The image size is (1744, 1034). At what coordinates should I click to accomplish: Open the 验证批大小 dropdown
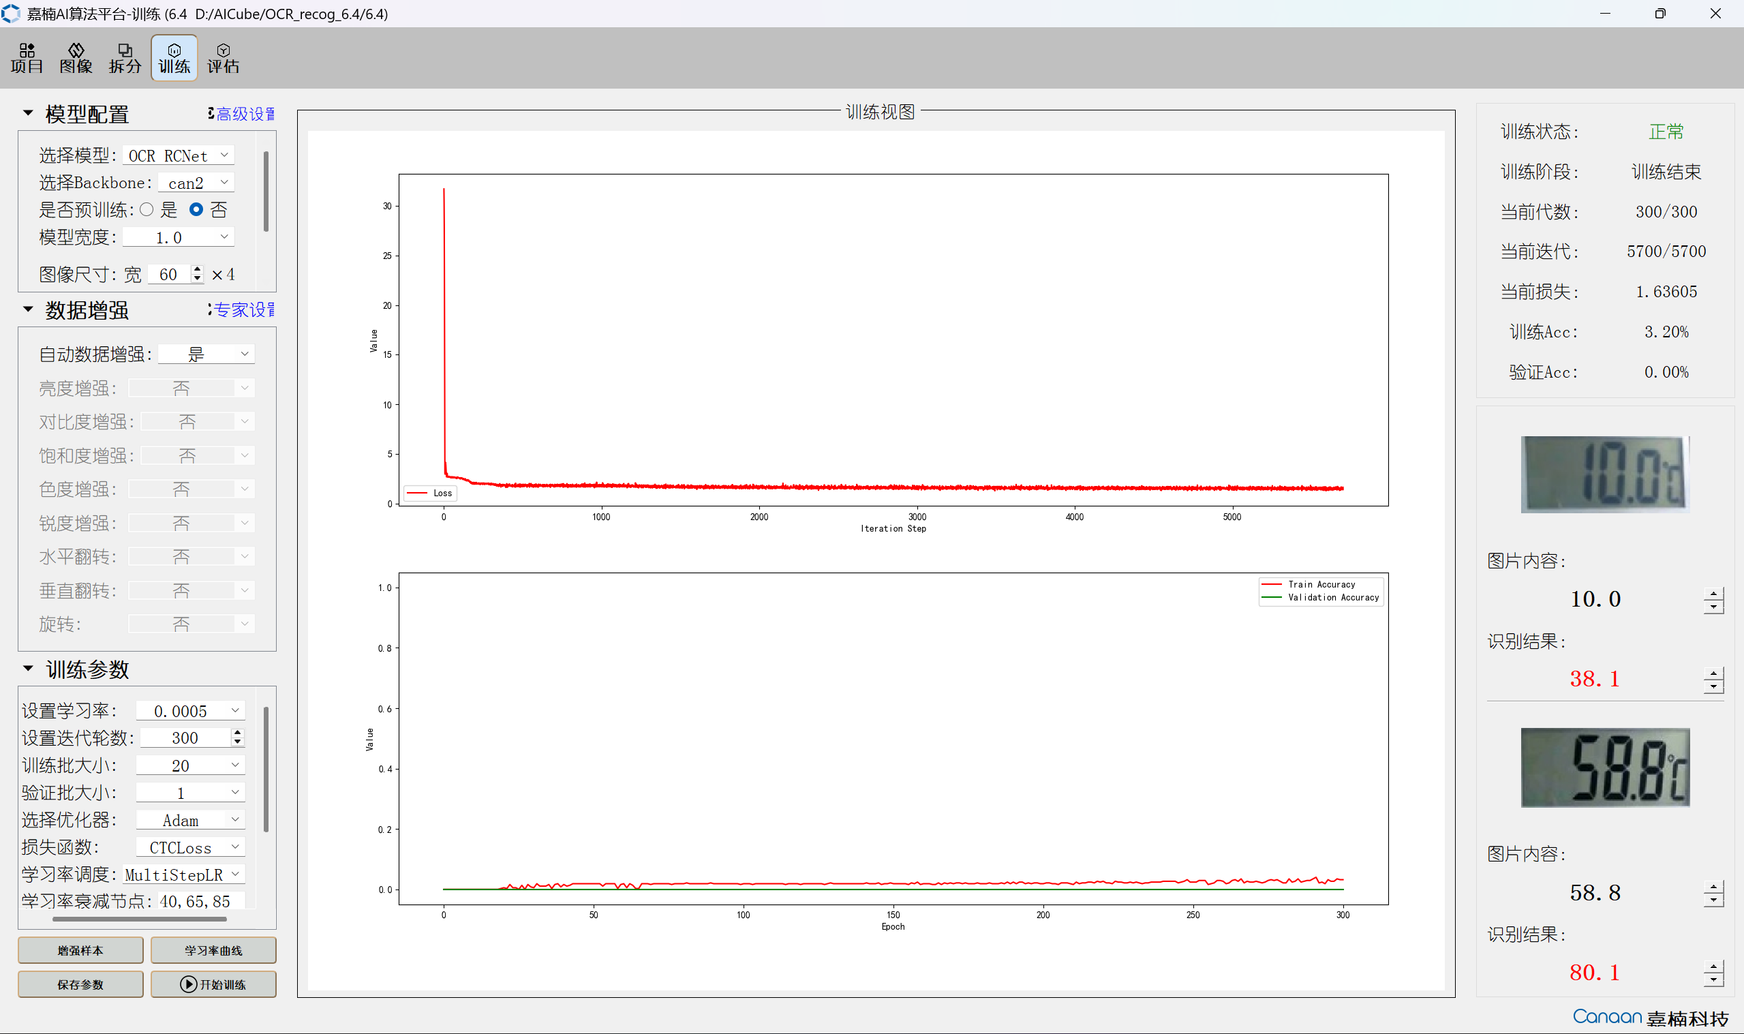pyautogui.click(x=190, y=792)
